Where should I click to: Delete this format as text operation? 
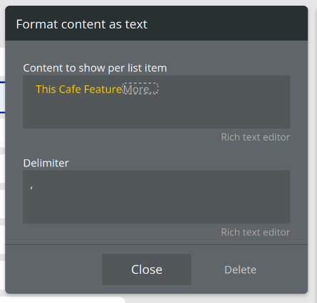pos(240,270)
